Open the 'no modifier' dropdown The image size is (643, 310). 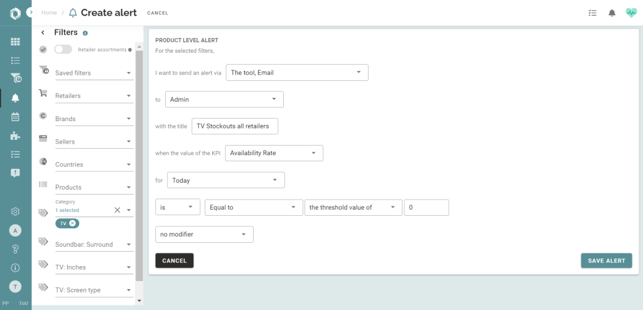[x=204, y=235]
